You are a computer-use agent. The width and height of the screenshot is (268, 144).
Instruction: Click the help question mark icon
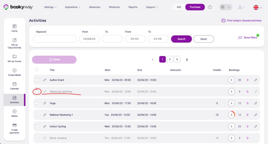tap(210, 7)
